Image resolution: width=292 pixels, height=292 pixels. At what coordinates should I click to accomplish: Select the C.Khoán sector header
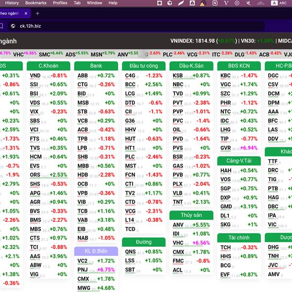click(x=48, y=66)
